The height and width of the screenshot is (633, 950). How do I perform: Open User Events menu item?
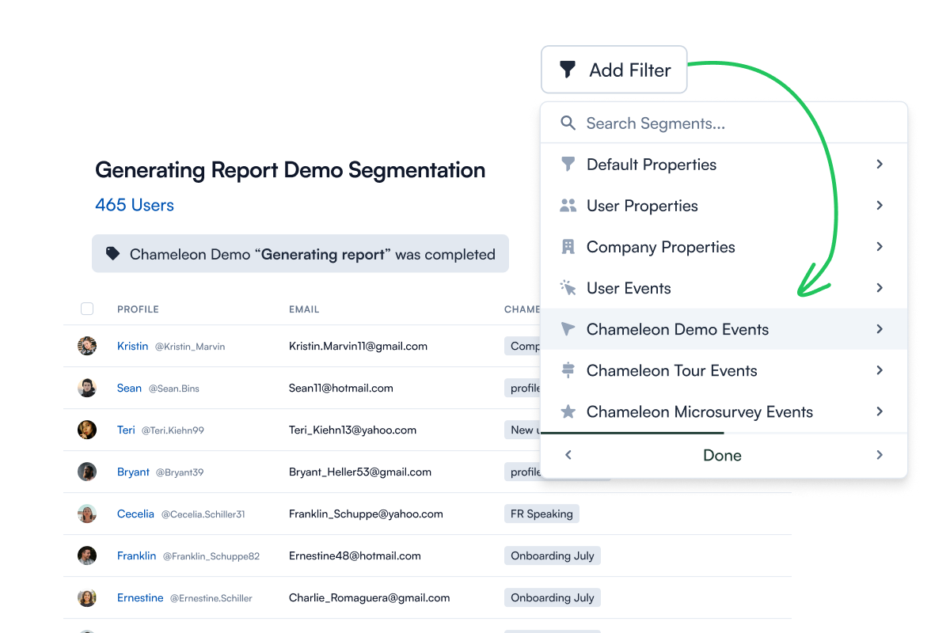[x=724, y=288]
